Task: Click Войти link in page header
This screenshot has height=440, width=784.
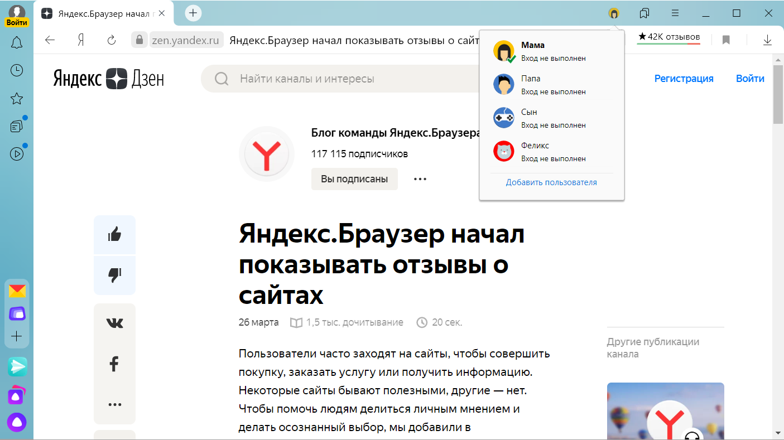Action: pos(750,79)
